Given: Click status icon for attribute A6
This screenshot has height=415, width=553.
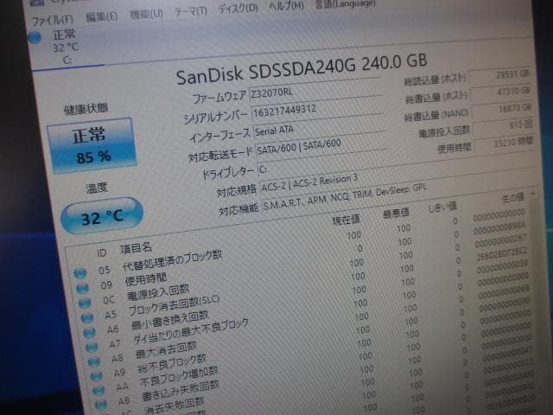Looking at the screenshot, I should 90,332.
